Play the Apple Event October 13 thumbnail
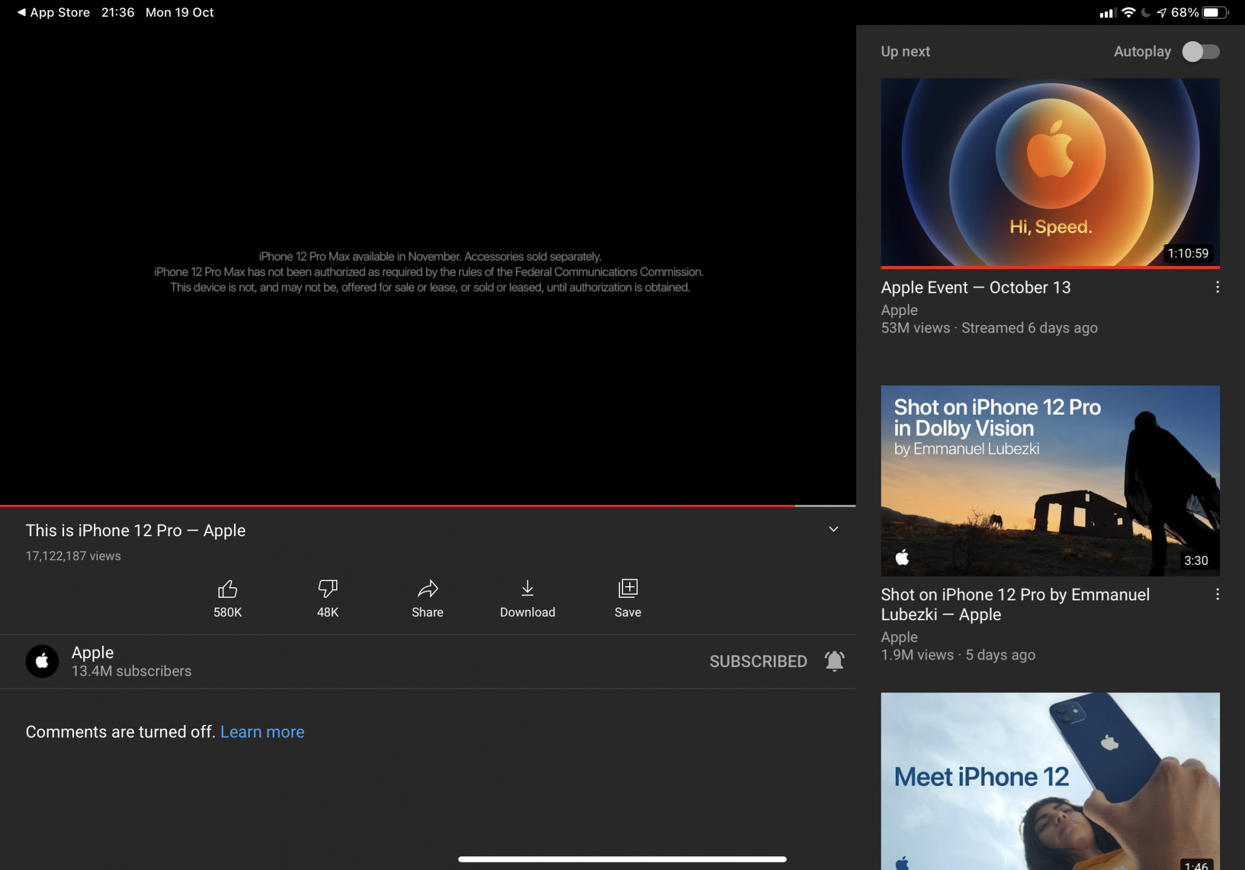 click(1050, 173)
